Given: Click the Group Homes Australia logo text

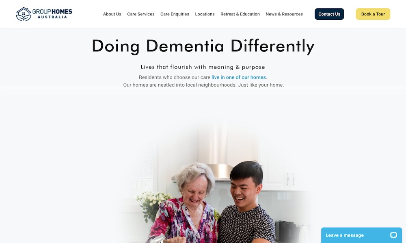Looking at the screenshot, I should 52,14.
